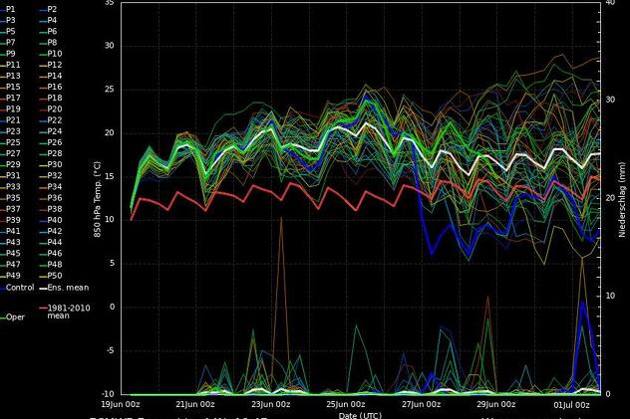
Task: Click the Ens. mean legend label
Action: coord(68,288)
